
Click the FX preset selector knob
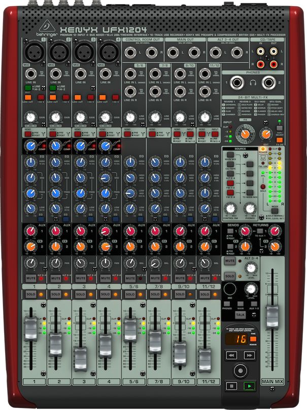point(245,134)
